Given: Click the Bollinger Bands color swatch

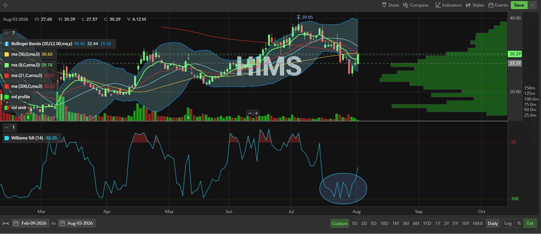Looking at the screenshot, I should pos(7,44).
